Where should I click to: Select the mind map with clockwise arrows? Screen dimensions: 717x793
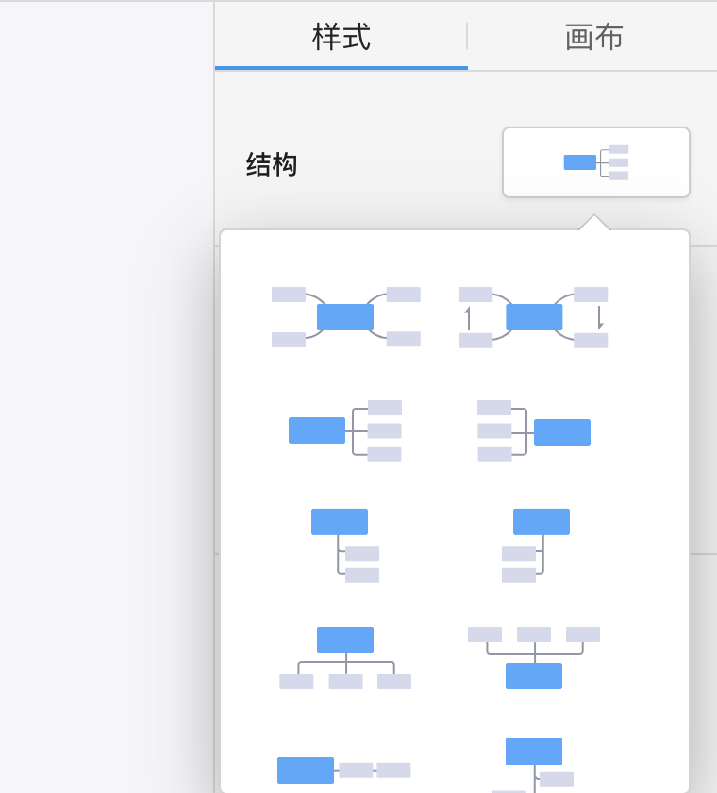[533, 317]
